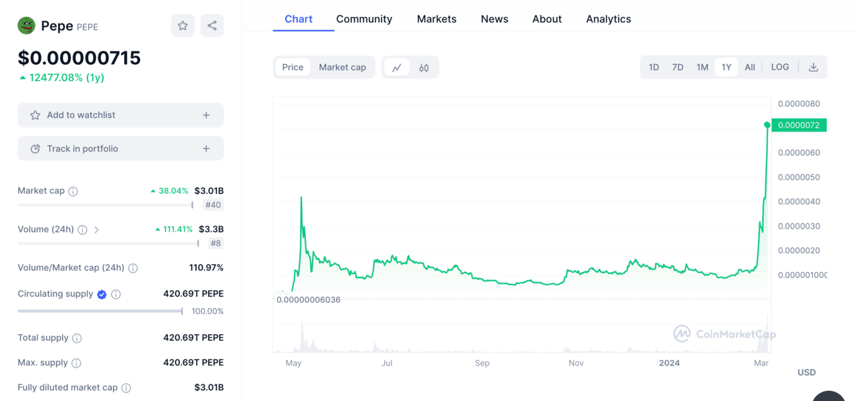Expand Track in portfolio plus sign

pyautogui.click(x=206, y=149)
